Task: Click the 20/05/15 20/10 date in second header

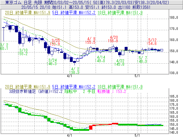Action: pyautogui.click(x=36, y=7)
